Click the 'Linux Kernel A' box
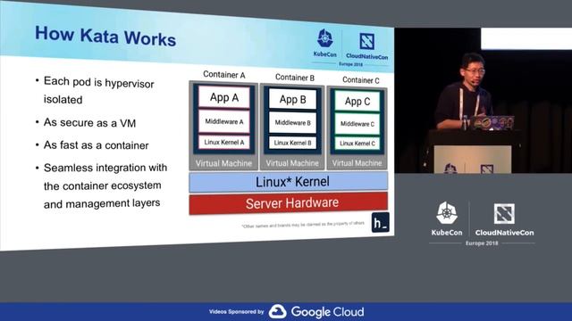Image resolution: width=572 pixels, height=321 pixels. (x=224, y=143)
